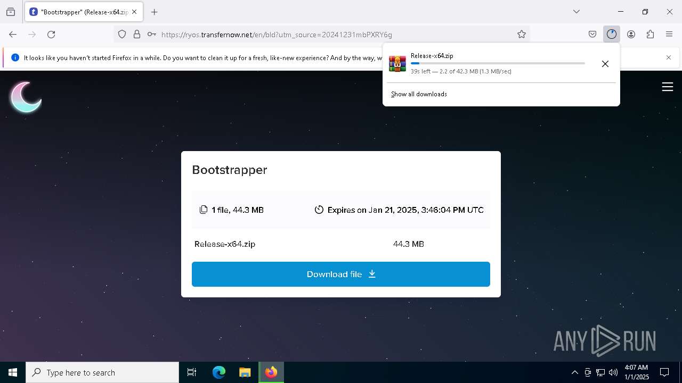This screenshot has height=383, width=682.
Task: Cancel the Release-x64.zip download
Action: (x=605, y=64)
